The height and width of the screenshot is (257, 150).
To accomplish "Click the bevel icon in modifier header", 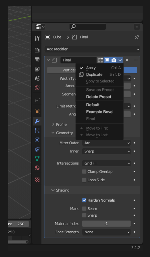I will pos(54,60).
